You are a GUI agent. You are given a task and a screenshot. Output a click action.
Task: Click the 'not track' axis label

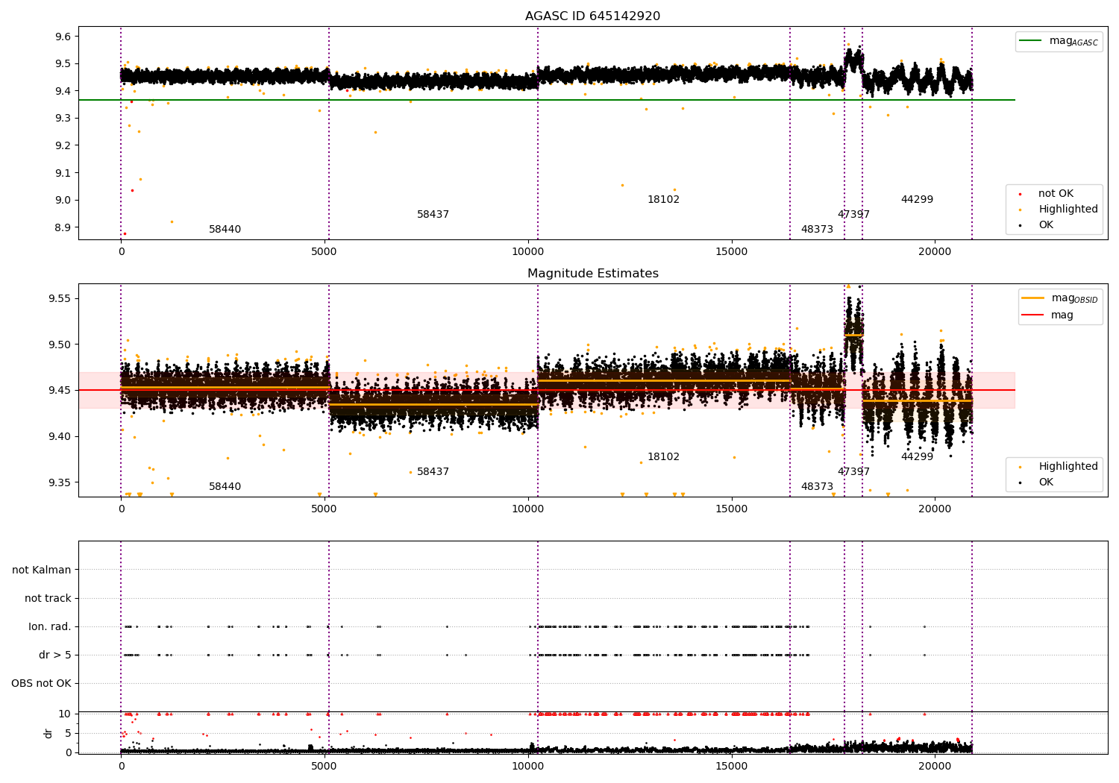48,599
